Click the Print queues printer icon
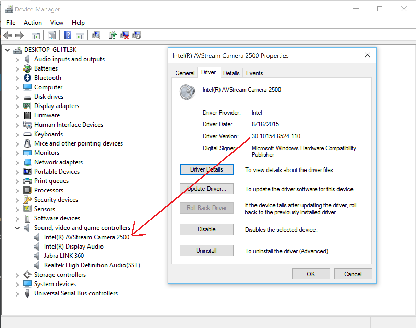 (27, 181)
